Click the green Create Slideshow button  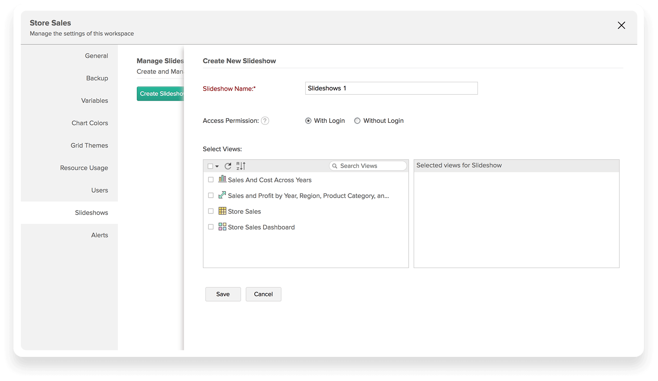pos(160,94)
